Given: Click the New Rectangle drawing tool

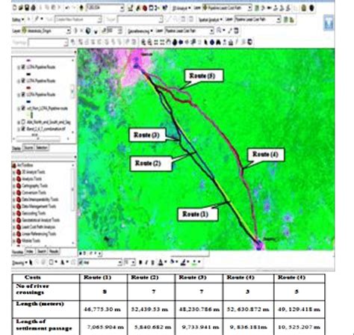Looking at the screenshot, I should click(51, 262).
